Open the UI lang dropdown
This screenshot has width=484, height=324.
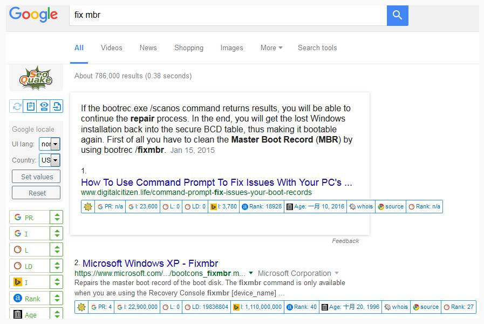tap(50, 144)
